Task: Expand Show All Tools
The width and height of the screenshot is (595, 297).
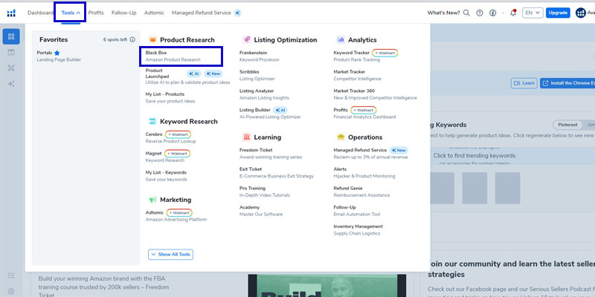Action: [x=171, y=254]
